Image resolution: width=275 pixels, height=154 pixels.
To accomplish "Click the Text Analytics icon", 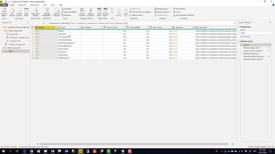I will point(174,9).
